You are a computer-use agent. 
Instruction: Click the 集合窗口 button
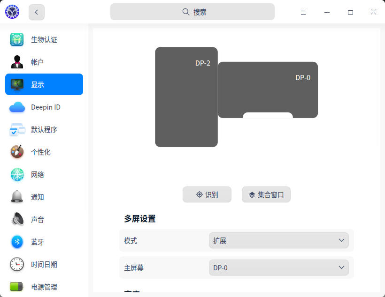266,194
